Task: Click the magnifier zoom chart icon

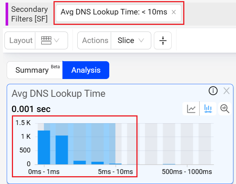Action: 224,109
